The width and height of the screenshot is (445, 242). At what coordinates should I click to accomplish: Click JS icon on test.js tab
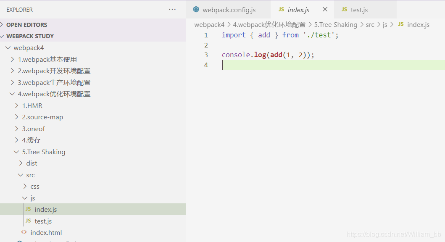click(x=344, y=9)
